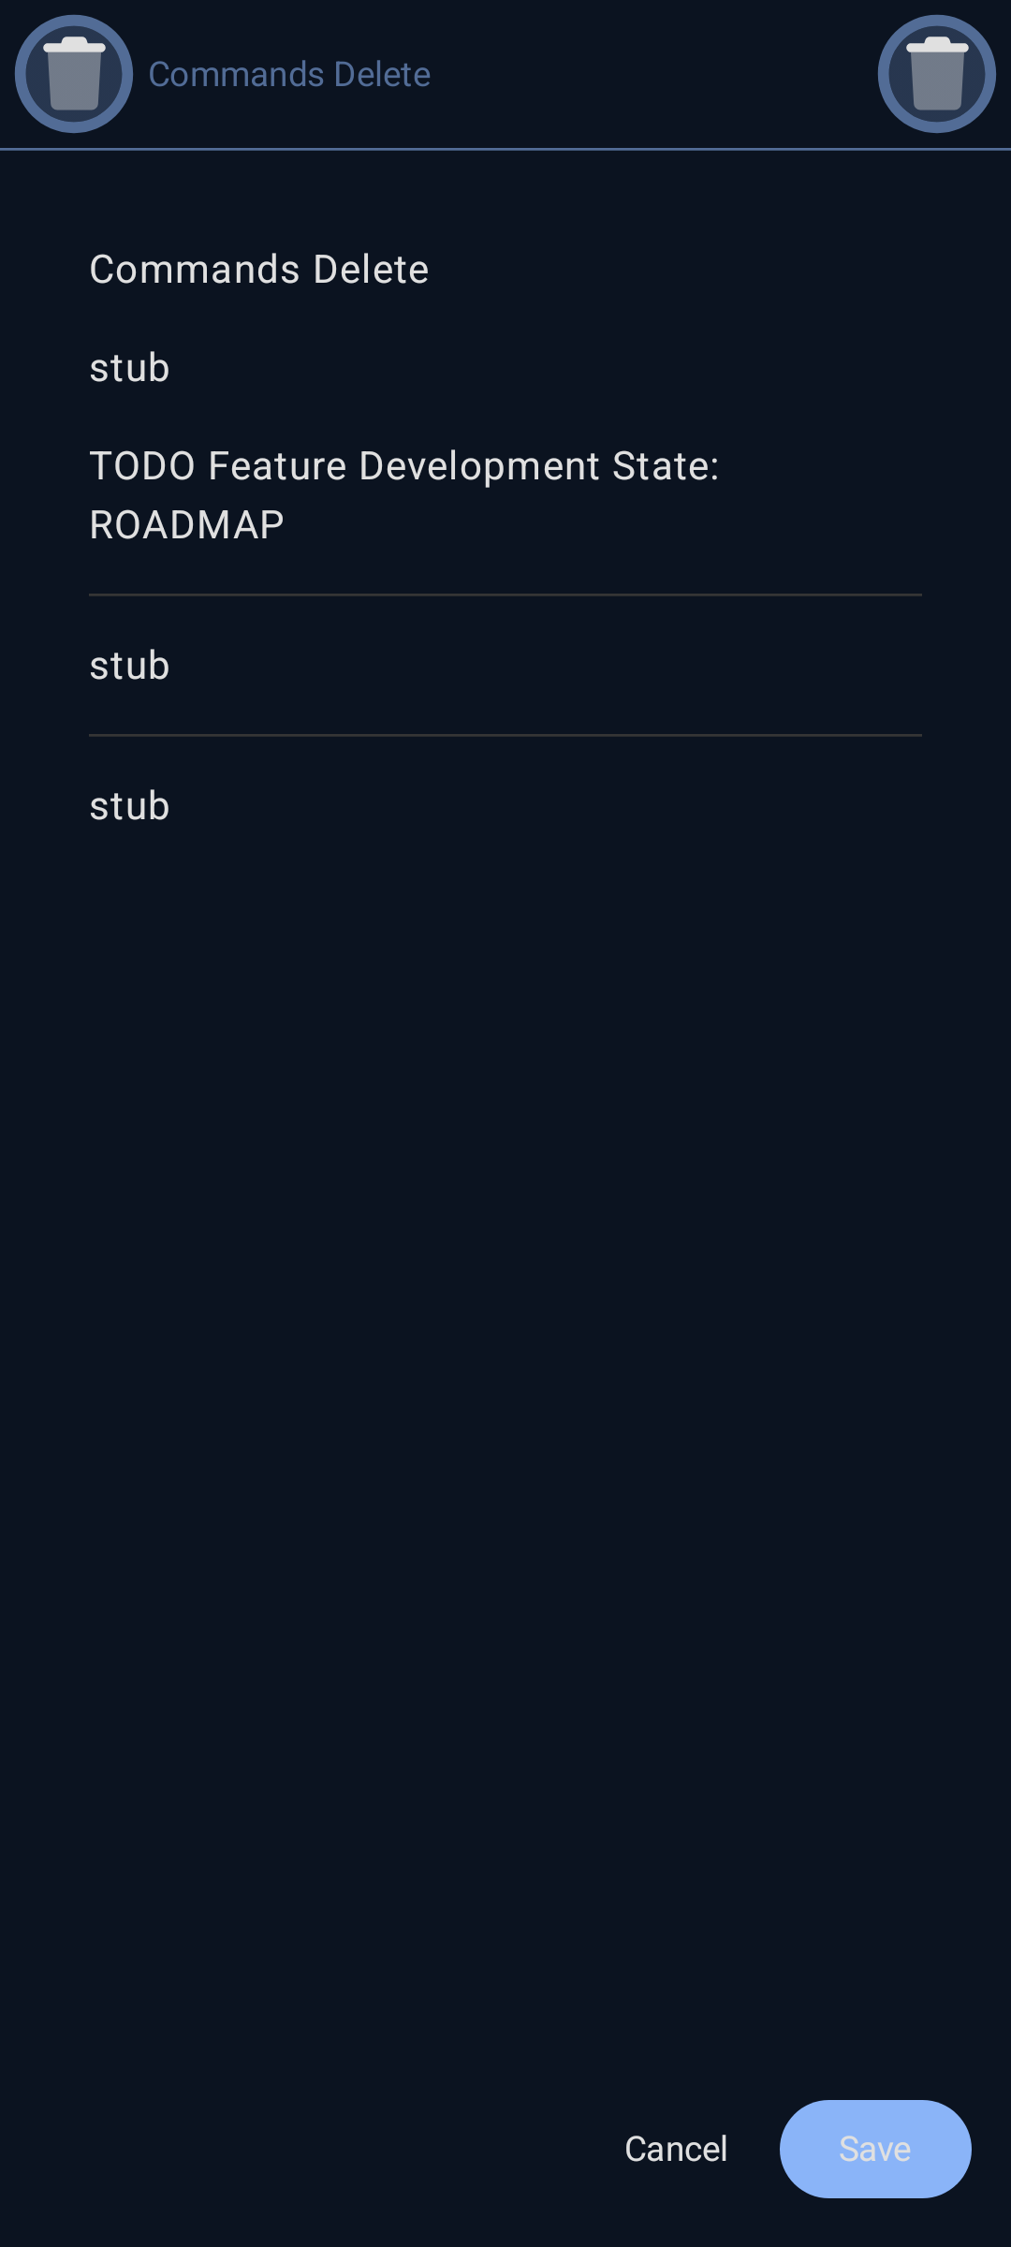Select the last stub item below the dividers

pyautogui.click(x=130, y=806)
